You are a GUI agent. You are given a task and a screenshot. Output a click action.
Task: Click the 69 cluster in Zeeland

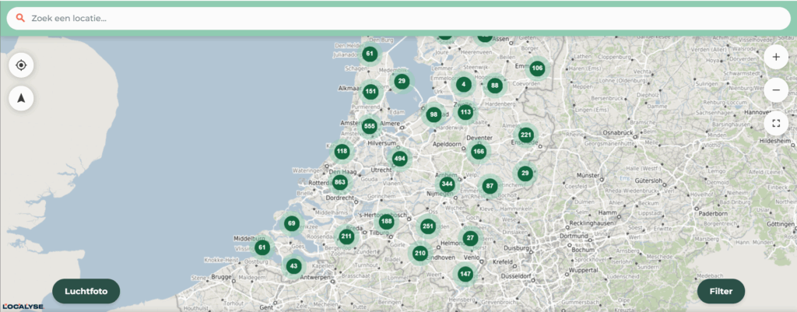pos(291,223)
